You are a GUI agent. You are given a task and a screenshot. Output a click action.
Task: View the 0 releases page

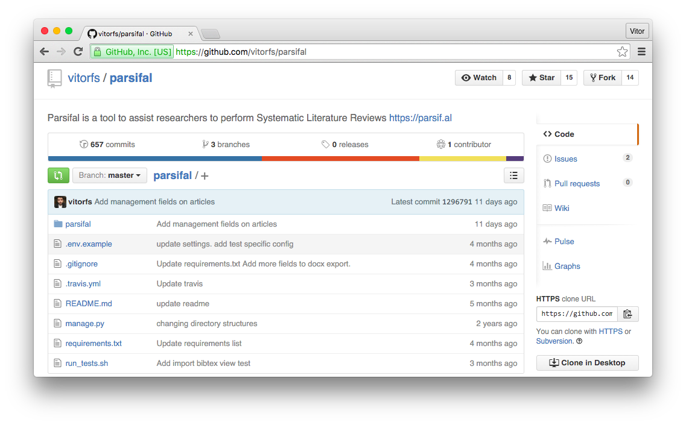tap(345, 144)
